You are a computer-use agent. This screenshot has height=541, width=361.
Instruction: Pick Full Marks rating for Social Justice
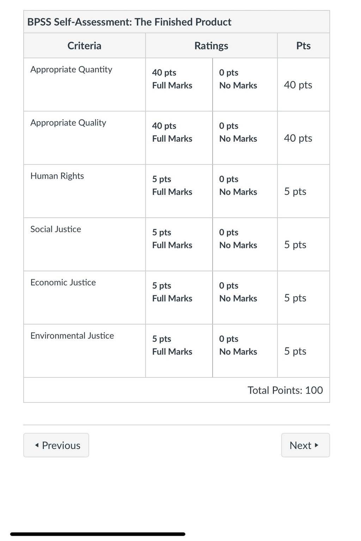(x=179, y=244)
